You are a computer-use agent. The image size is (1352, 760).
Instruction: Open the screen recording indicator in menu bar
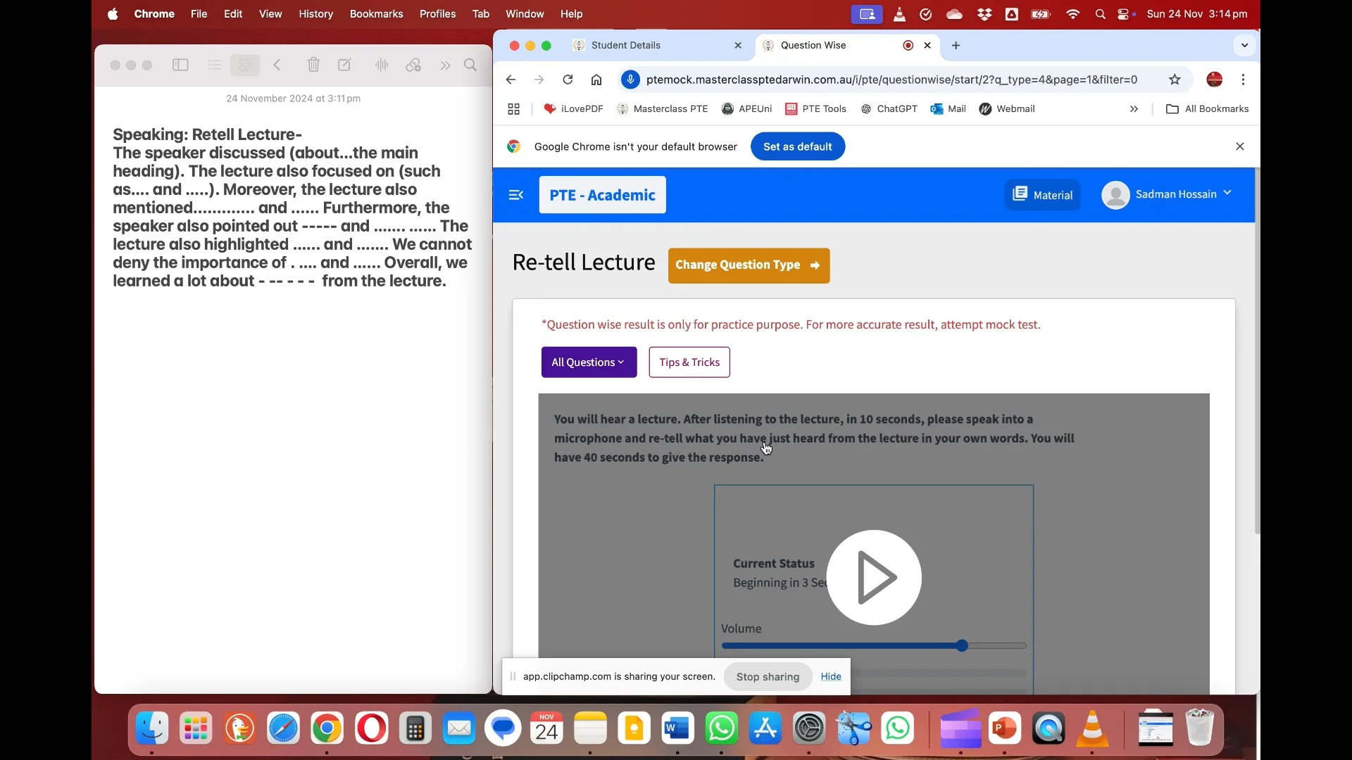pyautogui.click(x=867, y=14)
